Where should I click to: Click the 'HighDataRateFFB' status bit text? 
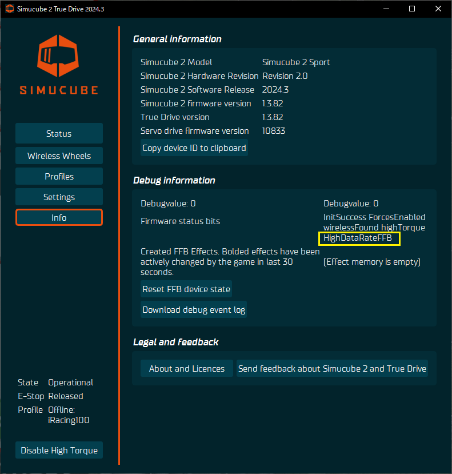(x=358, y=238)
